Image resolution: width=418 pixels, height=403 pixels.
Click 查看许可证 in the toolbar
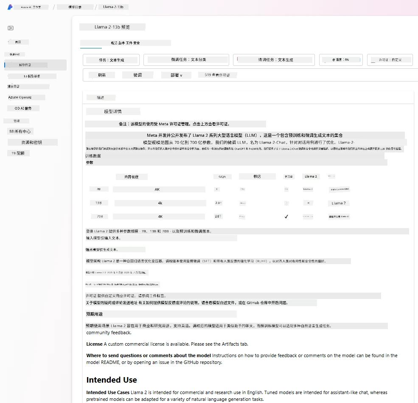click(217, 75)
